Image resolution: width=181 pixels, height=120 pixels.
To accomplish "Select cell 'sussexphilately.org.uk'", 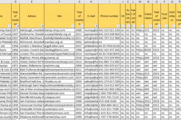I will 59,34.
